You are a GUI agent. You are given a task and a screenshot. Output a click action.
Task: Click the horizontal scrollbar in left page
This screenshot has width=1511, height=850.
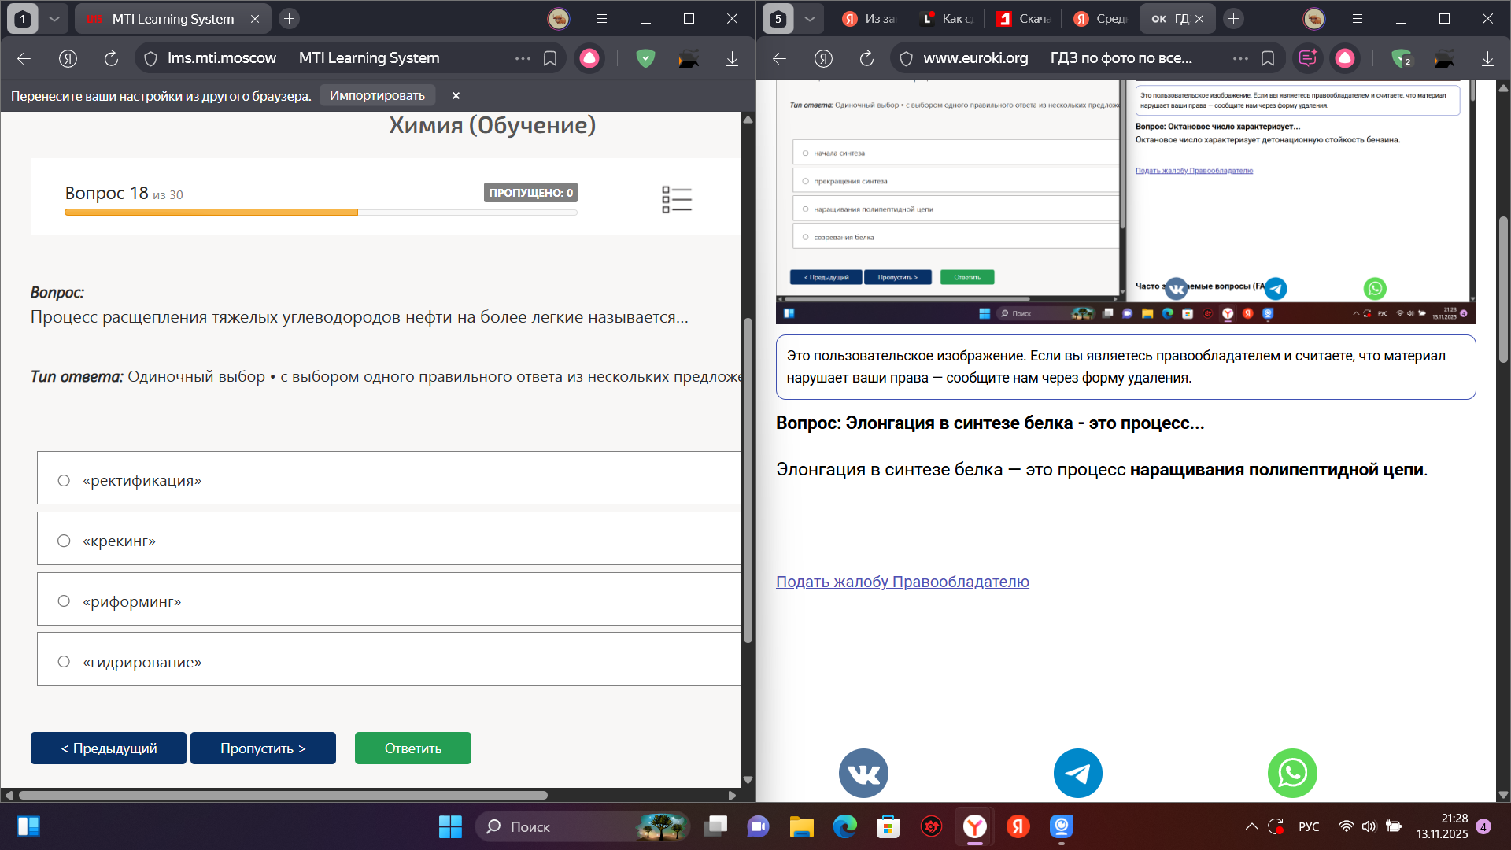(x=283, y=795)
